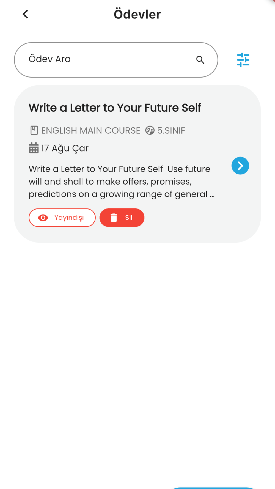Screen dimensions: 275x489
Task: Click the face icon beside 5.SINIF
Action: click(x=150, y=130)
